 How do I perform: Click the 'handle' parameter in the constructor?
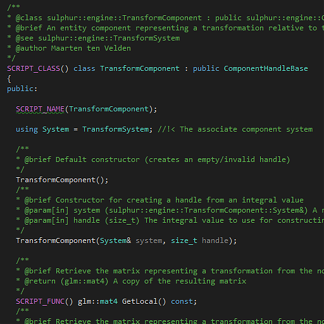coord(215,240)
